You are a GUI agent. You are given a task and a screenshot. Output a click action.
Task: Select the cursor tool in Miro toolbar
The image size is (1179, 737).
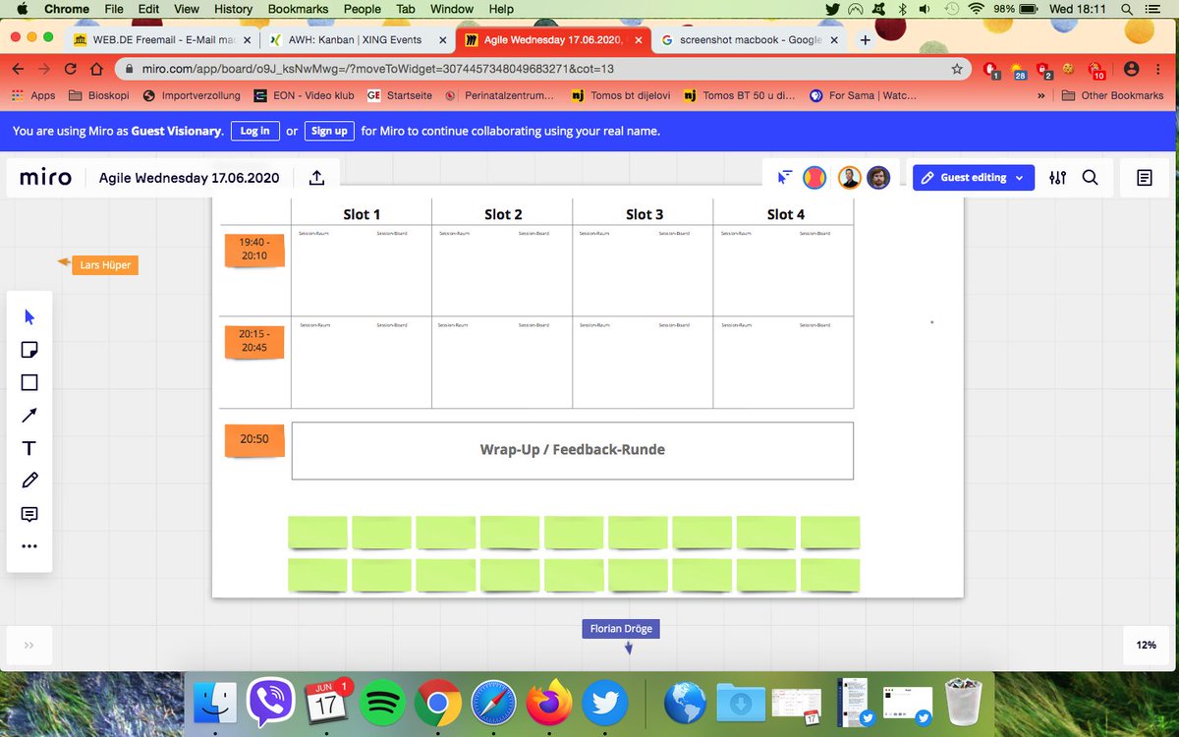(29, 317)
